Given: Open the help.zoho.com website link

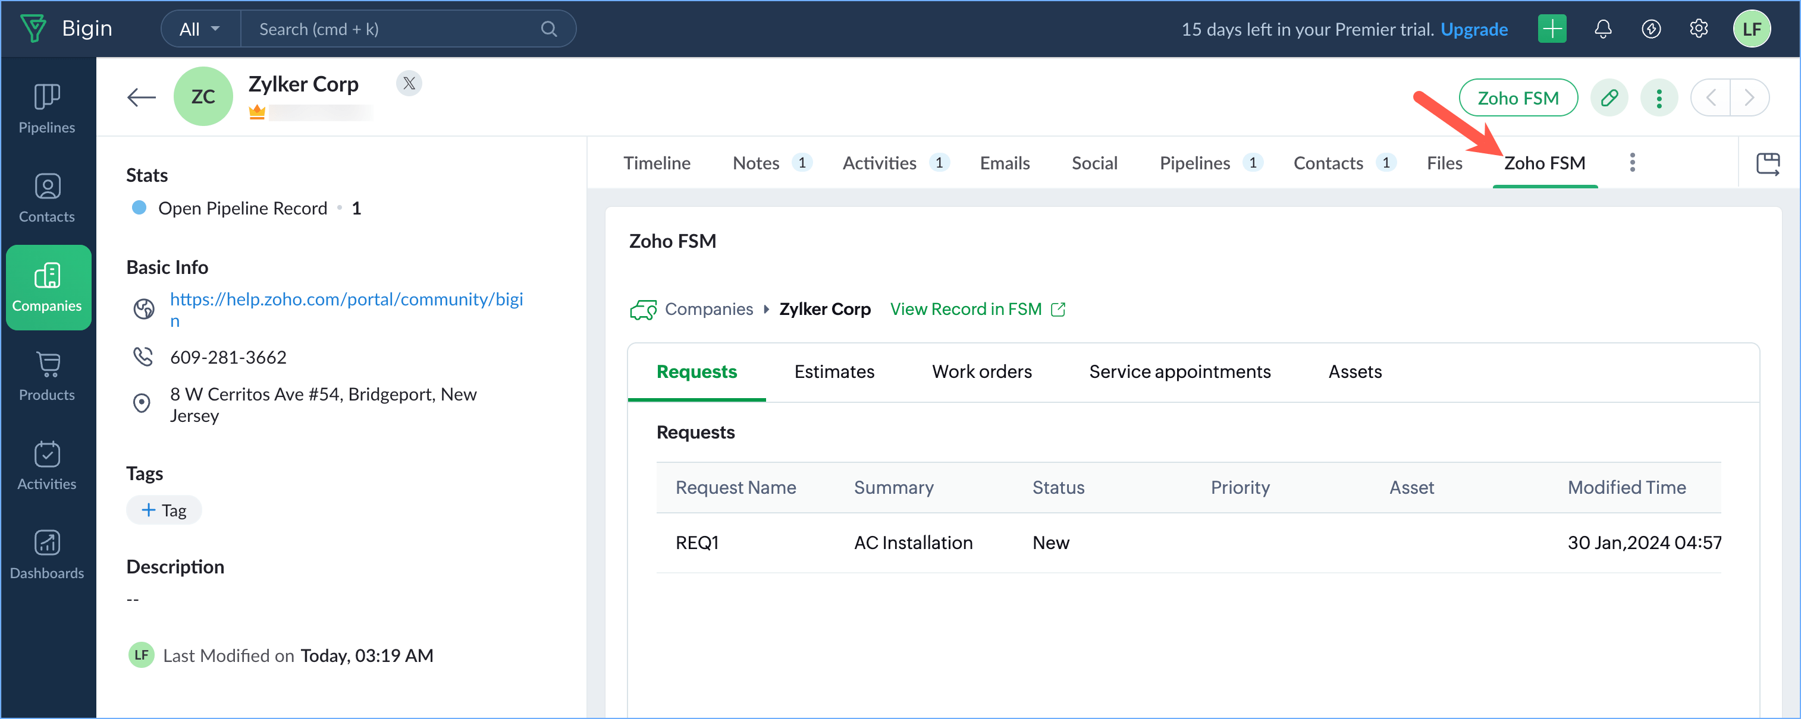Looking at the screenshot, I should pos(346,310).
